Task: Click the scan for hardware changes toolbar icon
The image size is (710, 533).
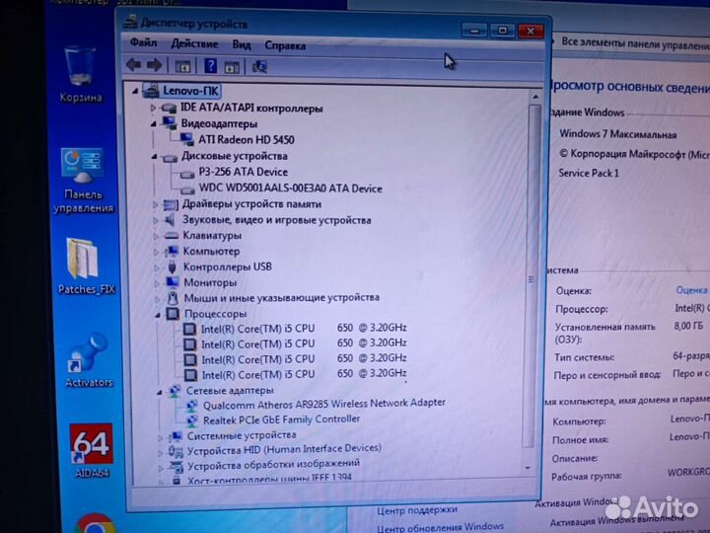Action: (x=260, y=67)
